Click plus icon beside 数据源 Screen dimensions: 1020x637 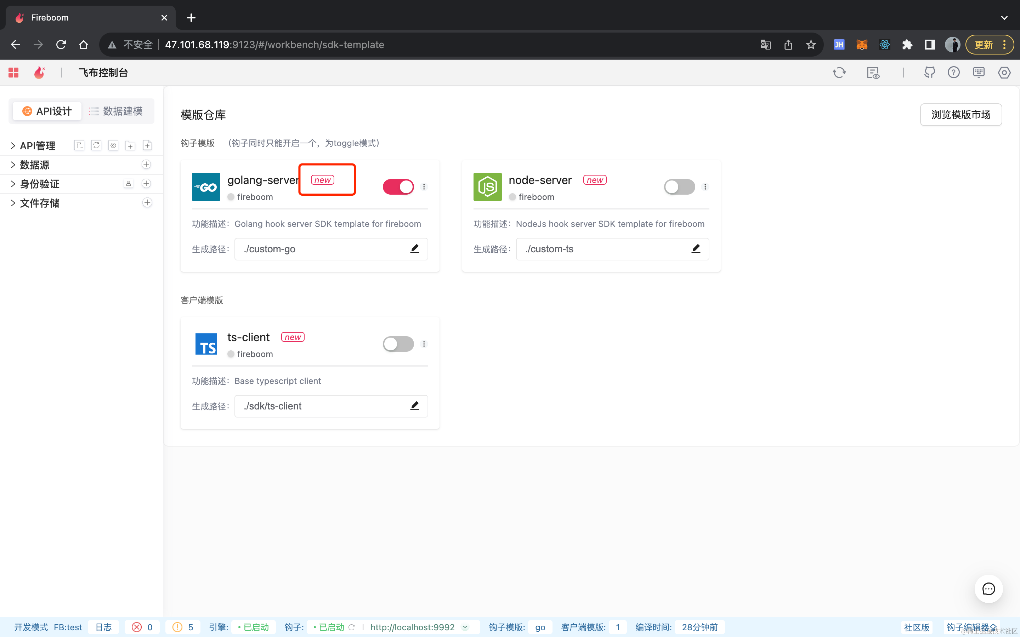click(146, 164)
